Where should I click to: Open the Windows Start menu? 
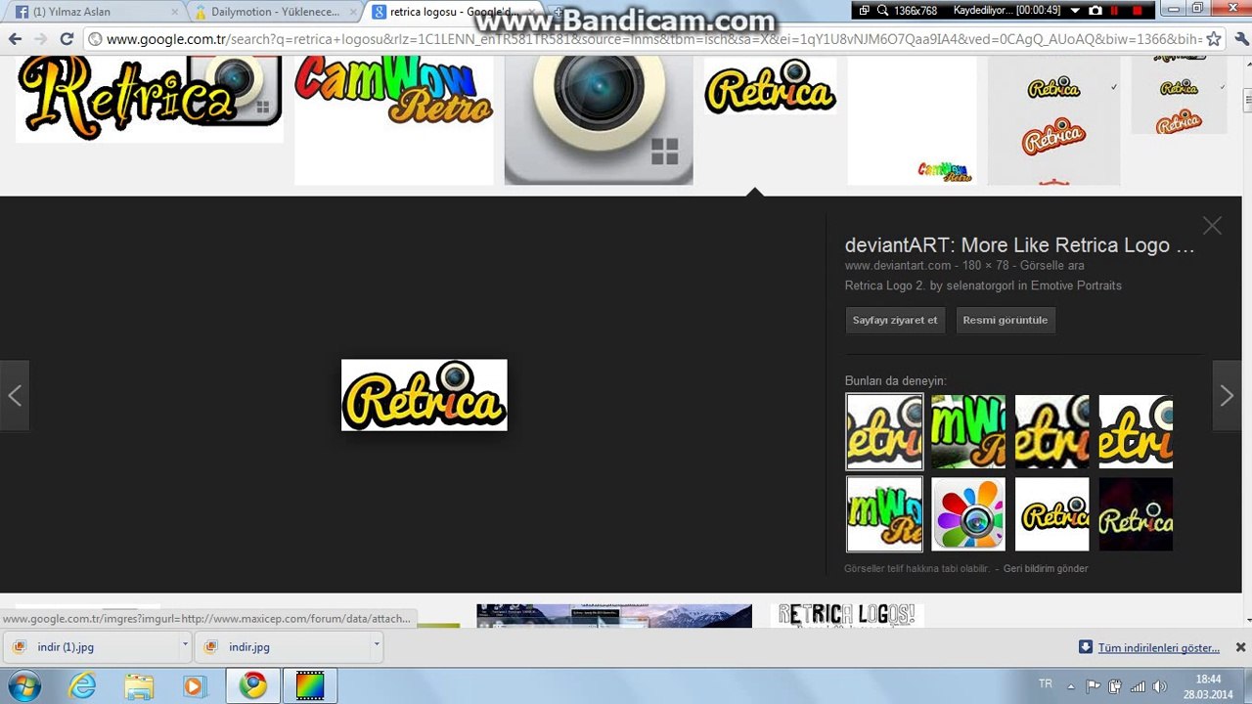coord(23,685)
